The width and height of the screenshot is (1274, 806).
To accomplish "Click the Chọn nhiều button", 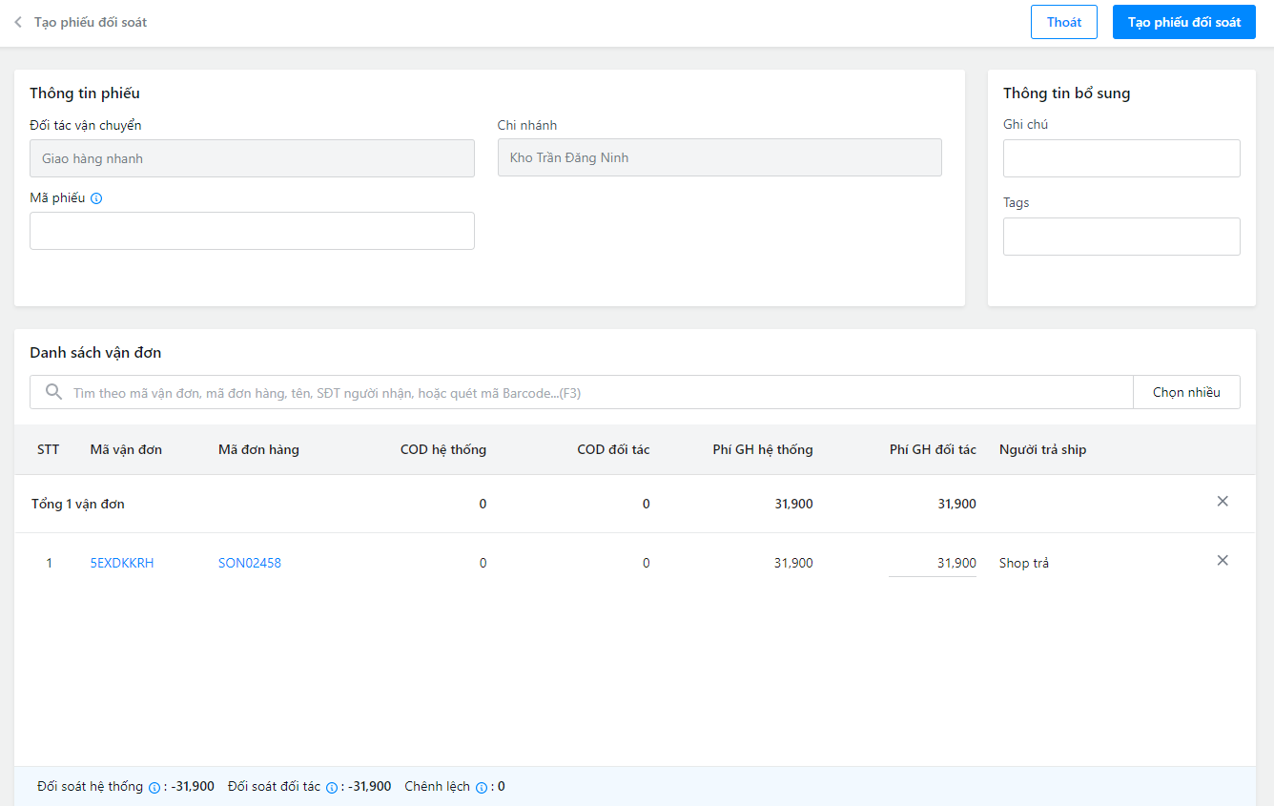I will point(1186,392).
